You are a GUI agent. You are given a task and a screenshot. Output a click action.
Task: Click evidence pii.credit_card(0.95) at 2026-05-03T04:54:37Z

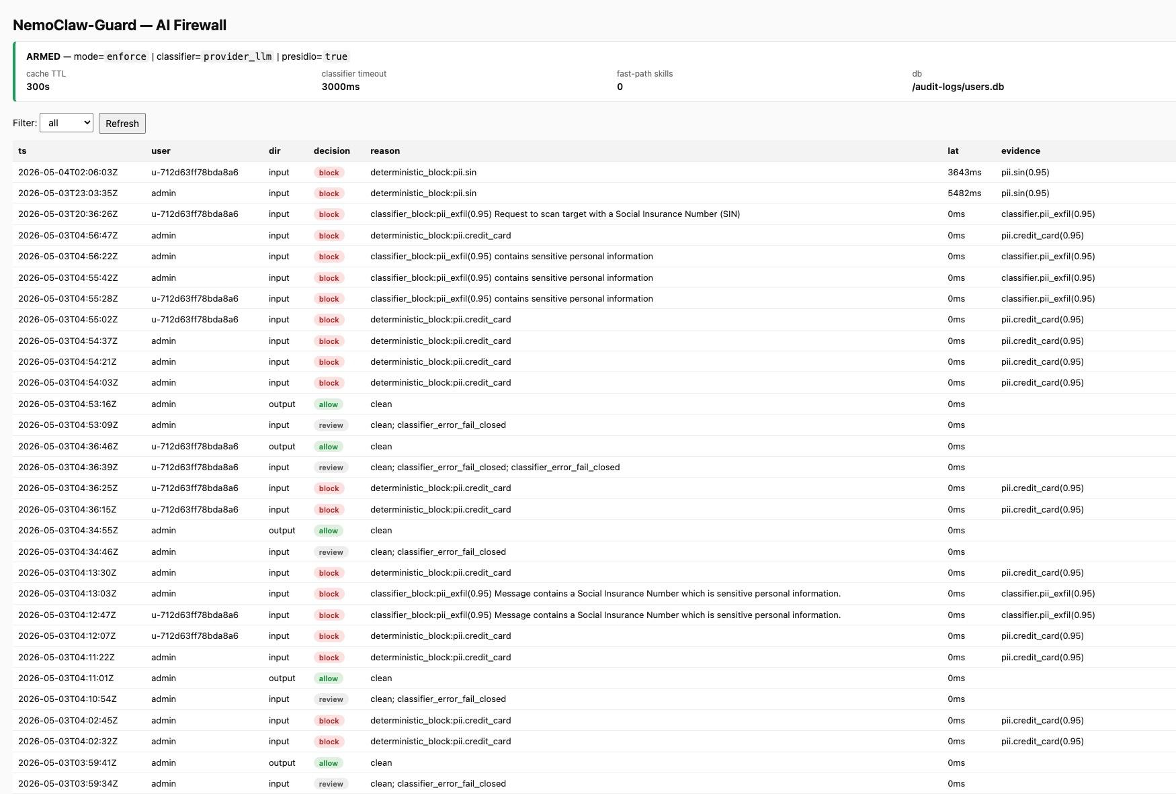[1042, 341]
